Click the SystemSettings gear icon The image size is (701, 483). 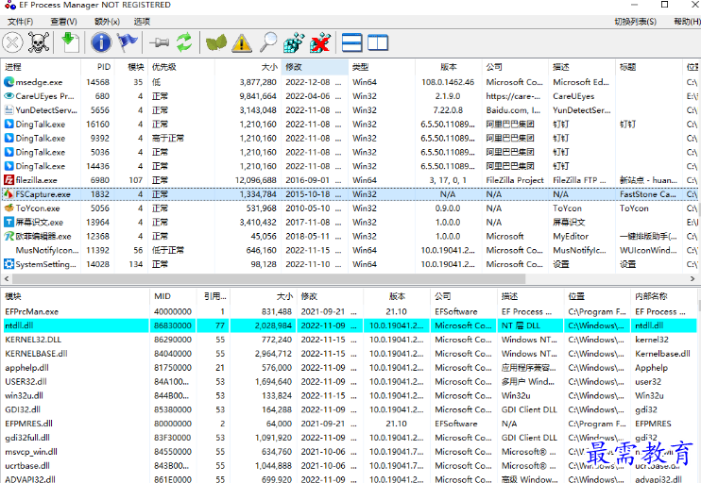click(9, 264)
